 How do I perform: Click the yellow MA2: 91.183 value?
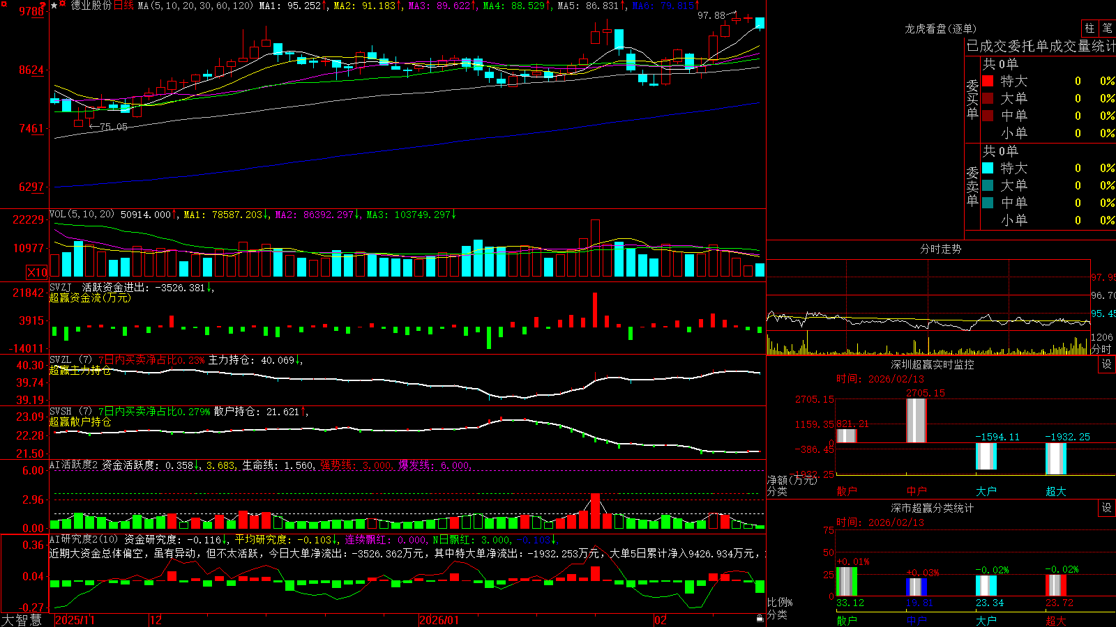click(x=365, y=6)
